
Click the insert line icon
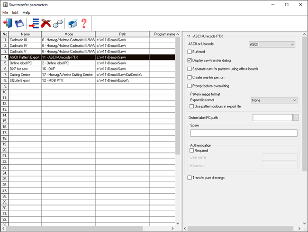34,23
